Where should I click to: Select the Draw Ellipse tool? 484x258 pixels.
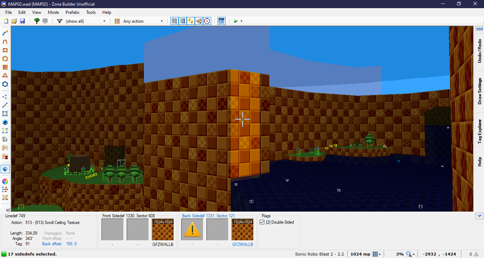pos(5,58)
